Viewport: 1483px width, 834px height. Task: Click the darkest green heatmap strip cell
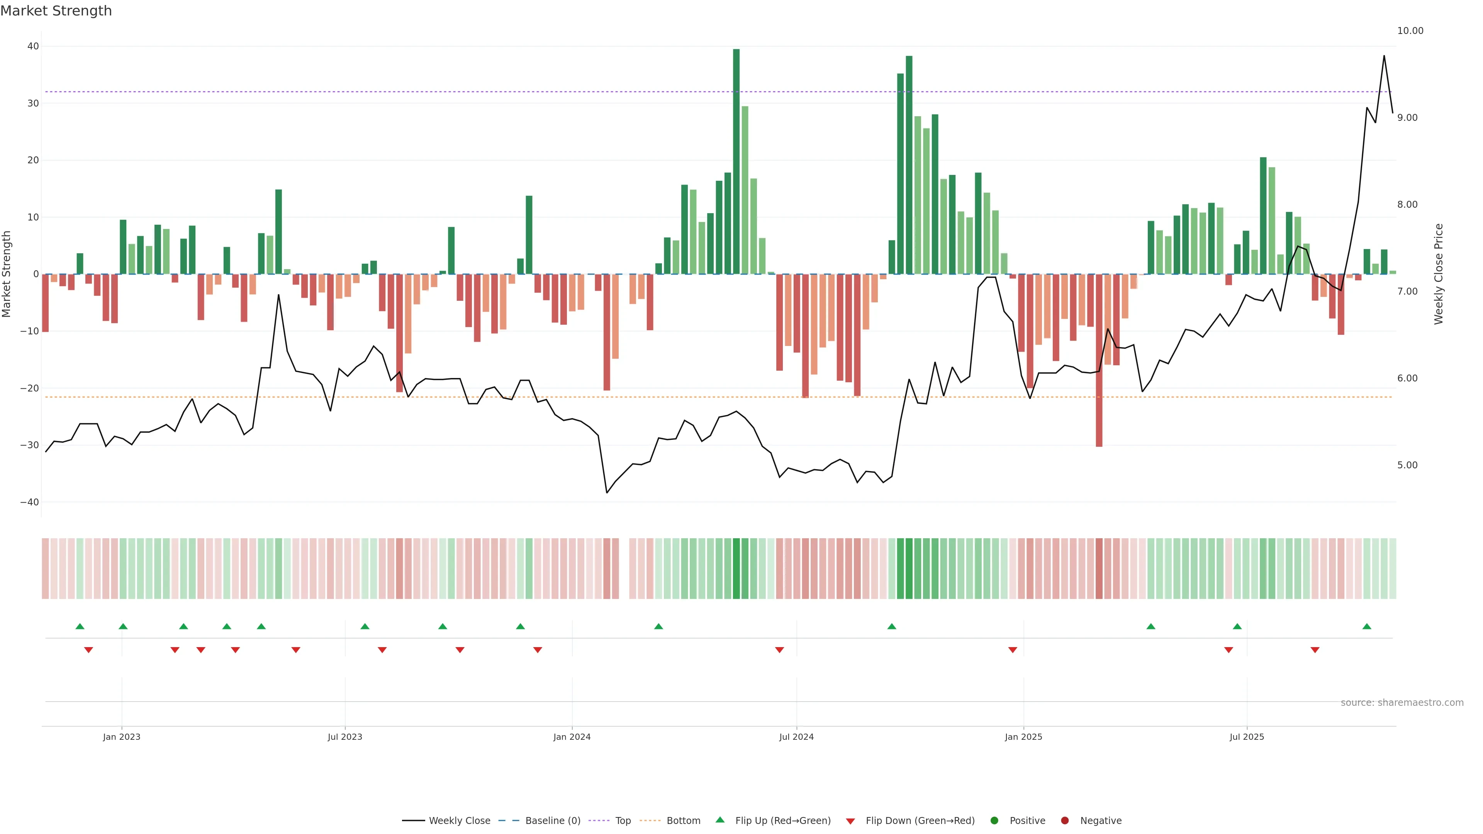click(x=736, y=569)
